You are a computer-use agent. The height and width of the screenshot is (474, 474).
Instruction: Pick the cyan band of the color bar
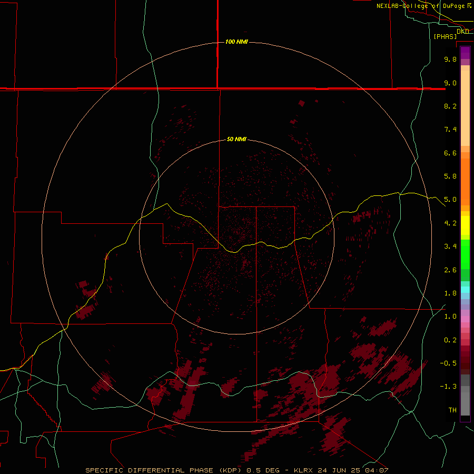(x=465, y=290)
